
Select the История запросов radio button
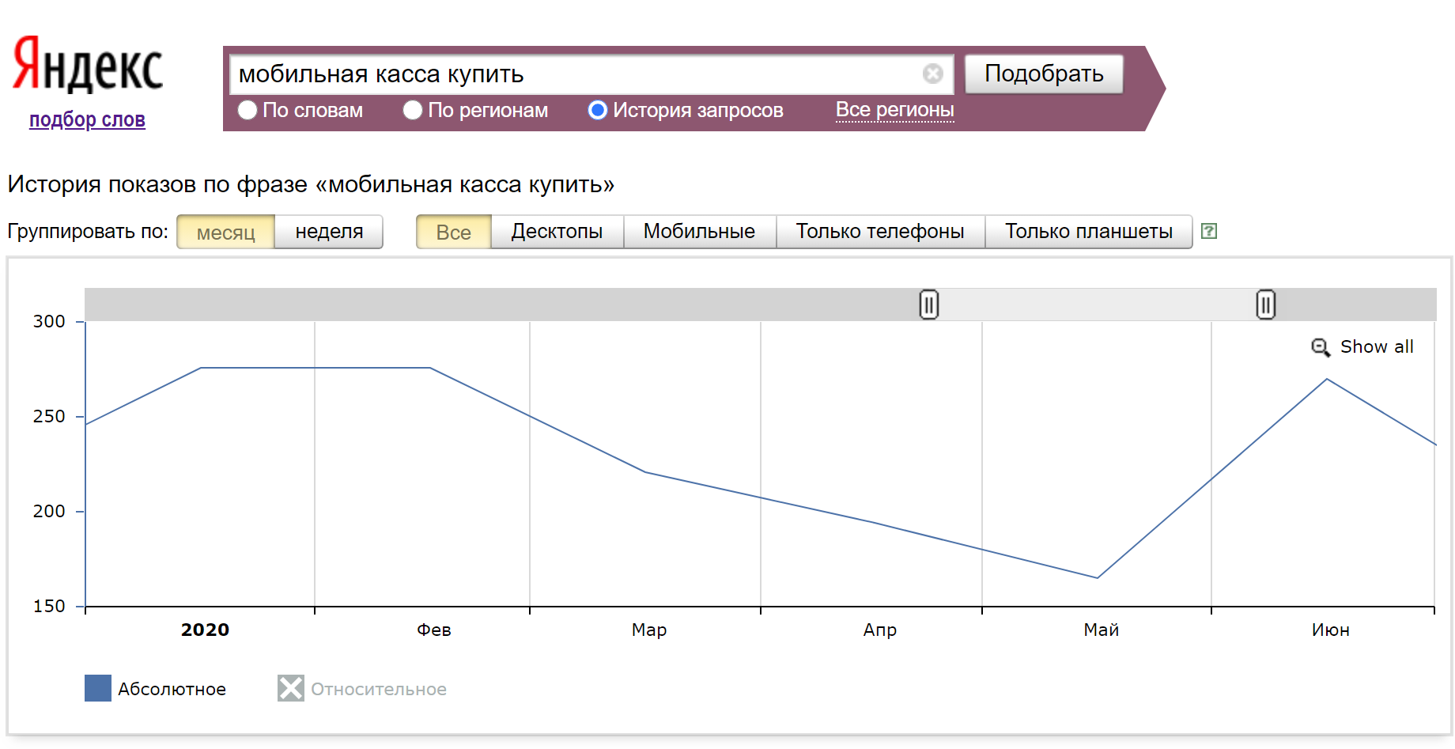(598, 110)
